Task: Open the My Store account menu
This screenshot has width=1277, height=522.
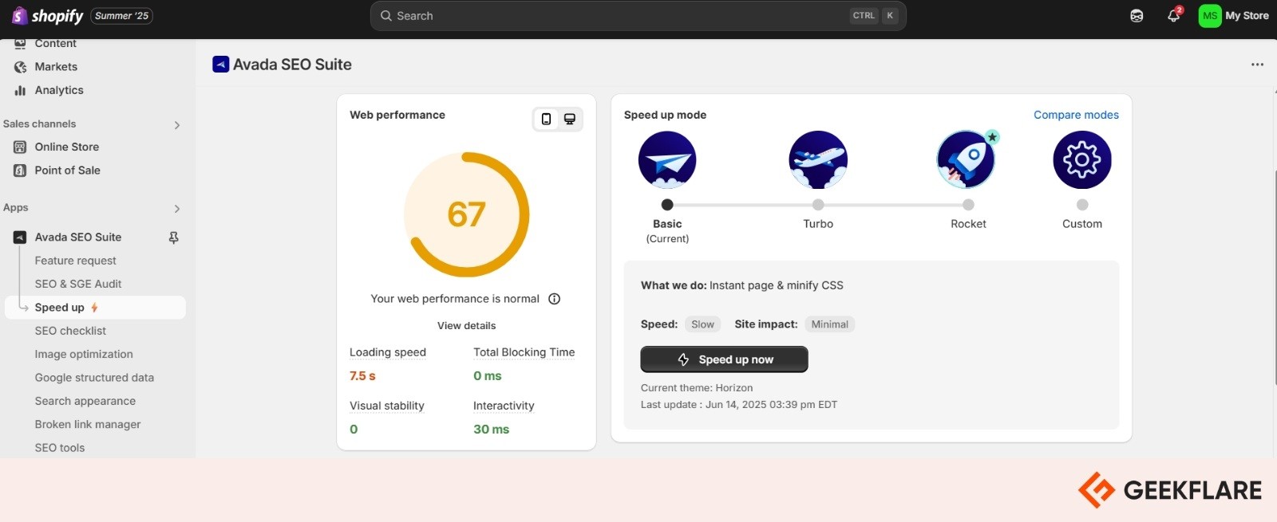Action: (x=1234, y=16)
